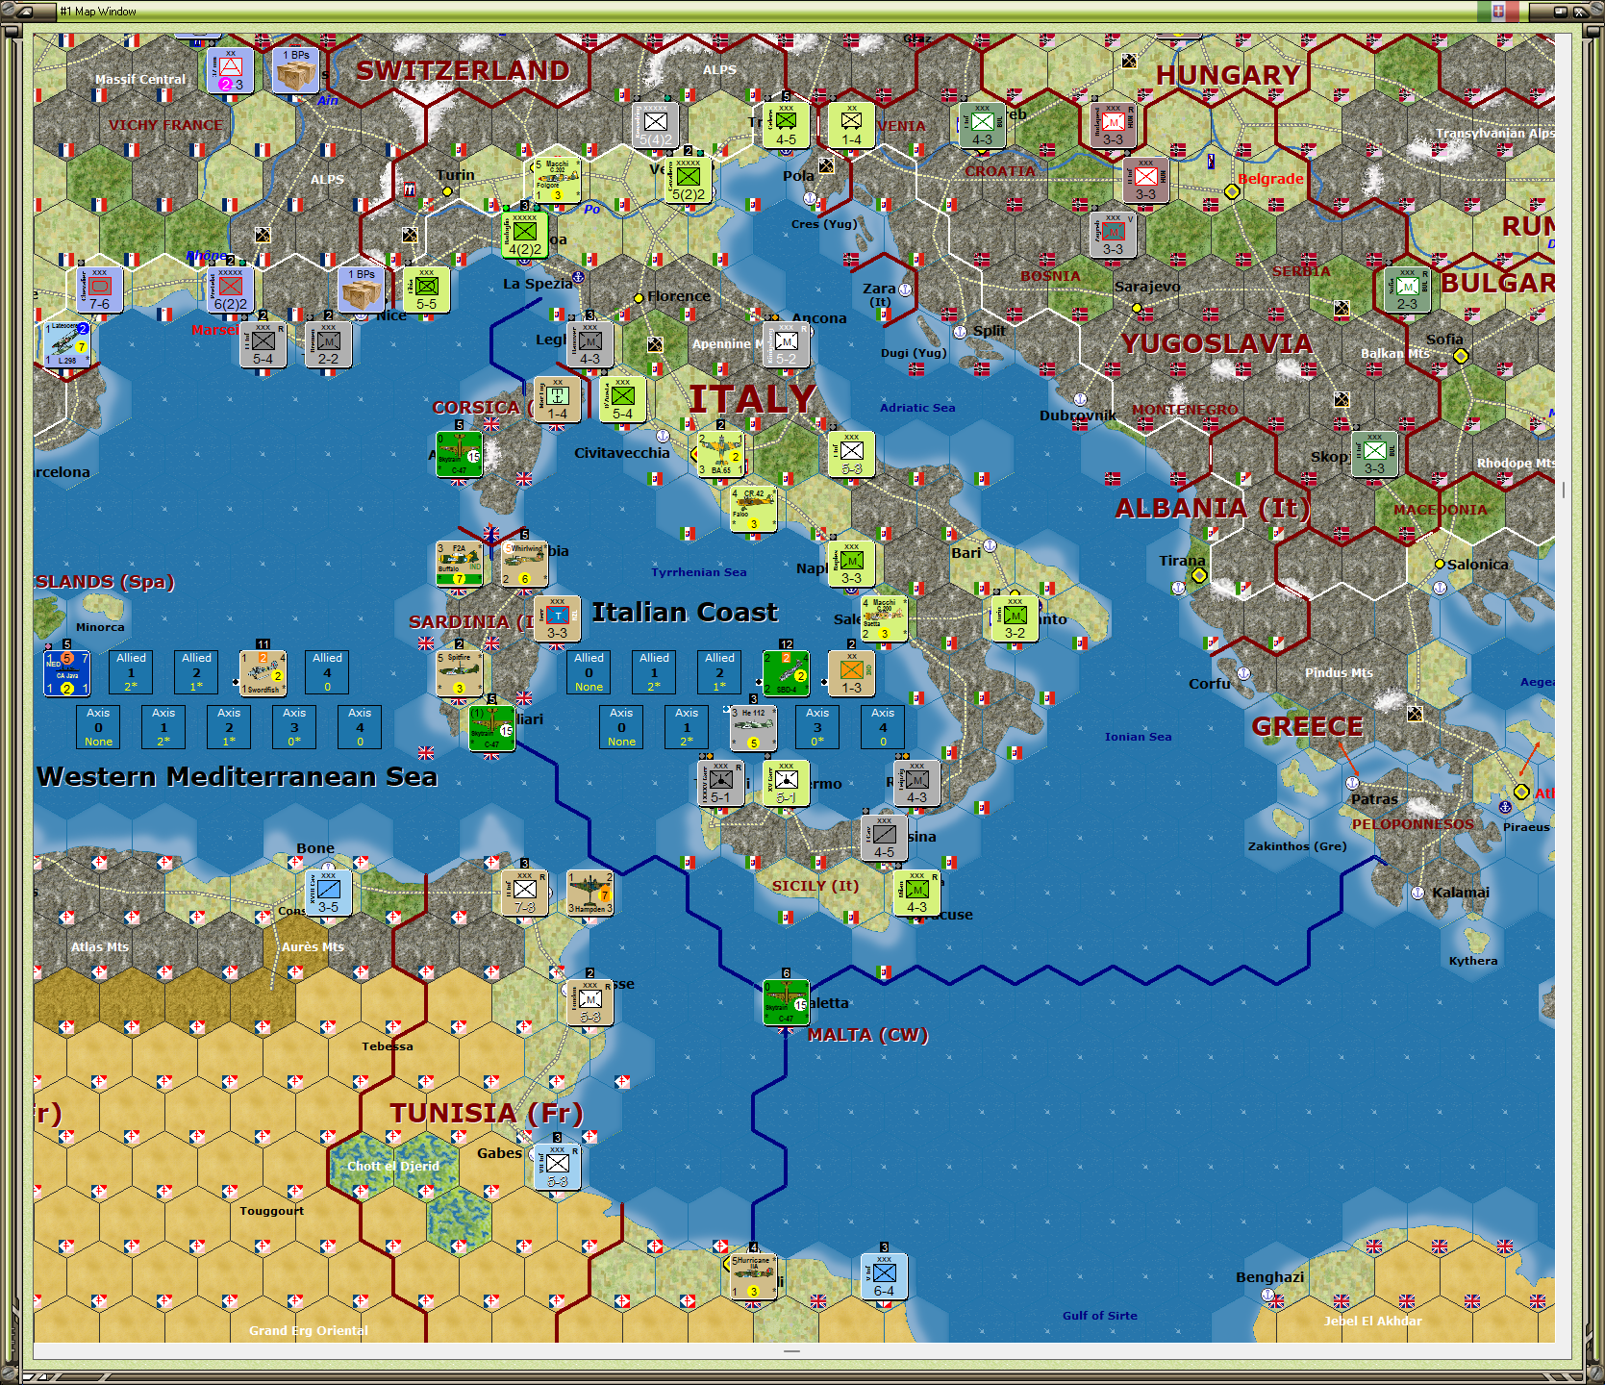This screenshot has width=1605, height=1385.
Task: Select the 7-3 infantry unit in Tunisia
Action: [x=524, y=893]
